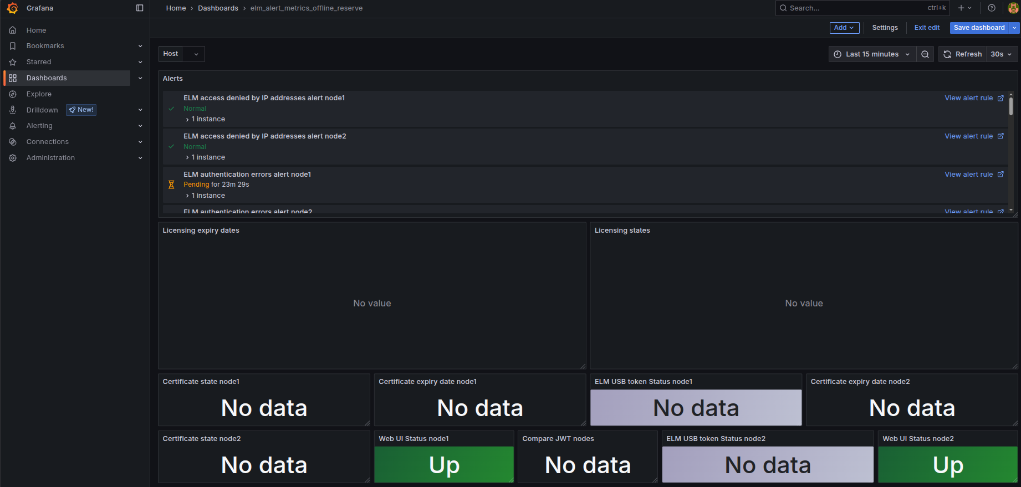Open the help menu icon

coord(992,8)
